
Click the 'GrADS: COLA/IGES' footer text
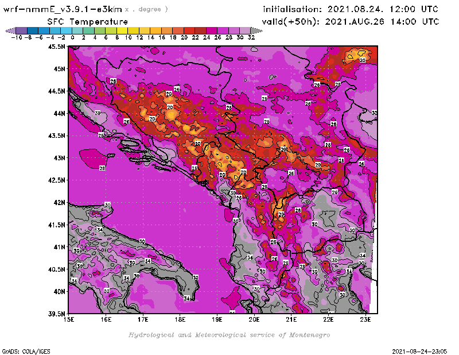[x=26, y=351]
